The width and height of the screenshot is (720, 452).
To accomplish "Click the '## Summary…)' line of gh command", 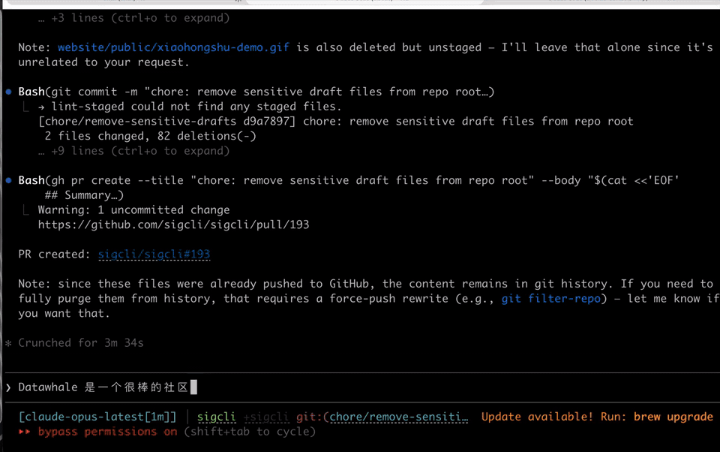I will pyautogui.click(x=84, y=195).
